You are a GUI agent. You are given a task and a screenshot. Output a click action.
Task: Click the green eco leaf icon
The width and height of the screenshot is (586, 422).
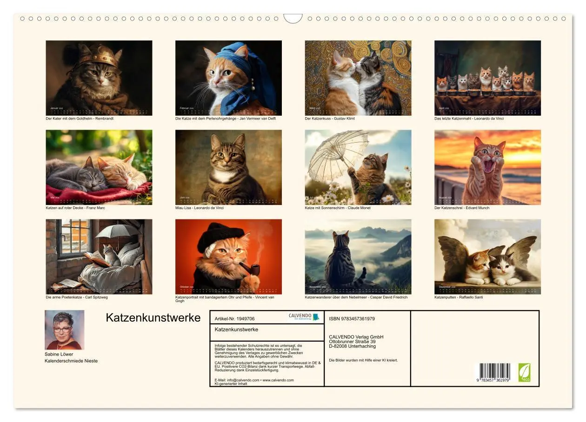(x=525, y=373)
